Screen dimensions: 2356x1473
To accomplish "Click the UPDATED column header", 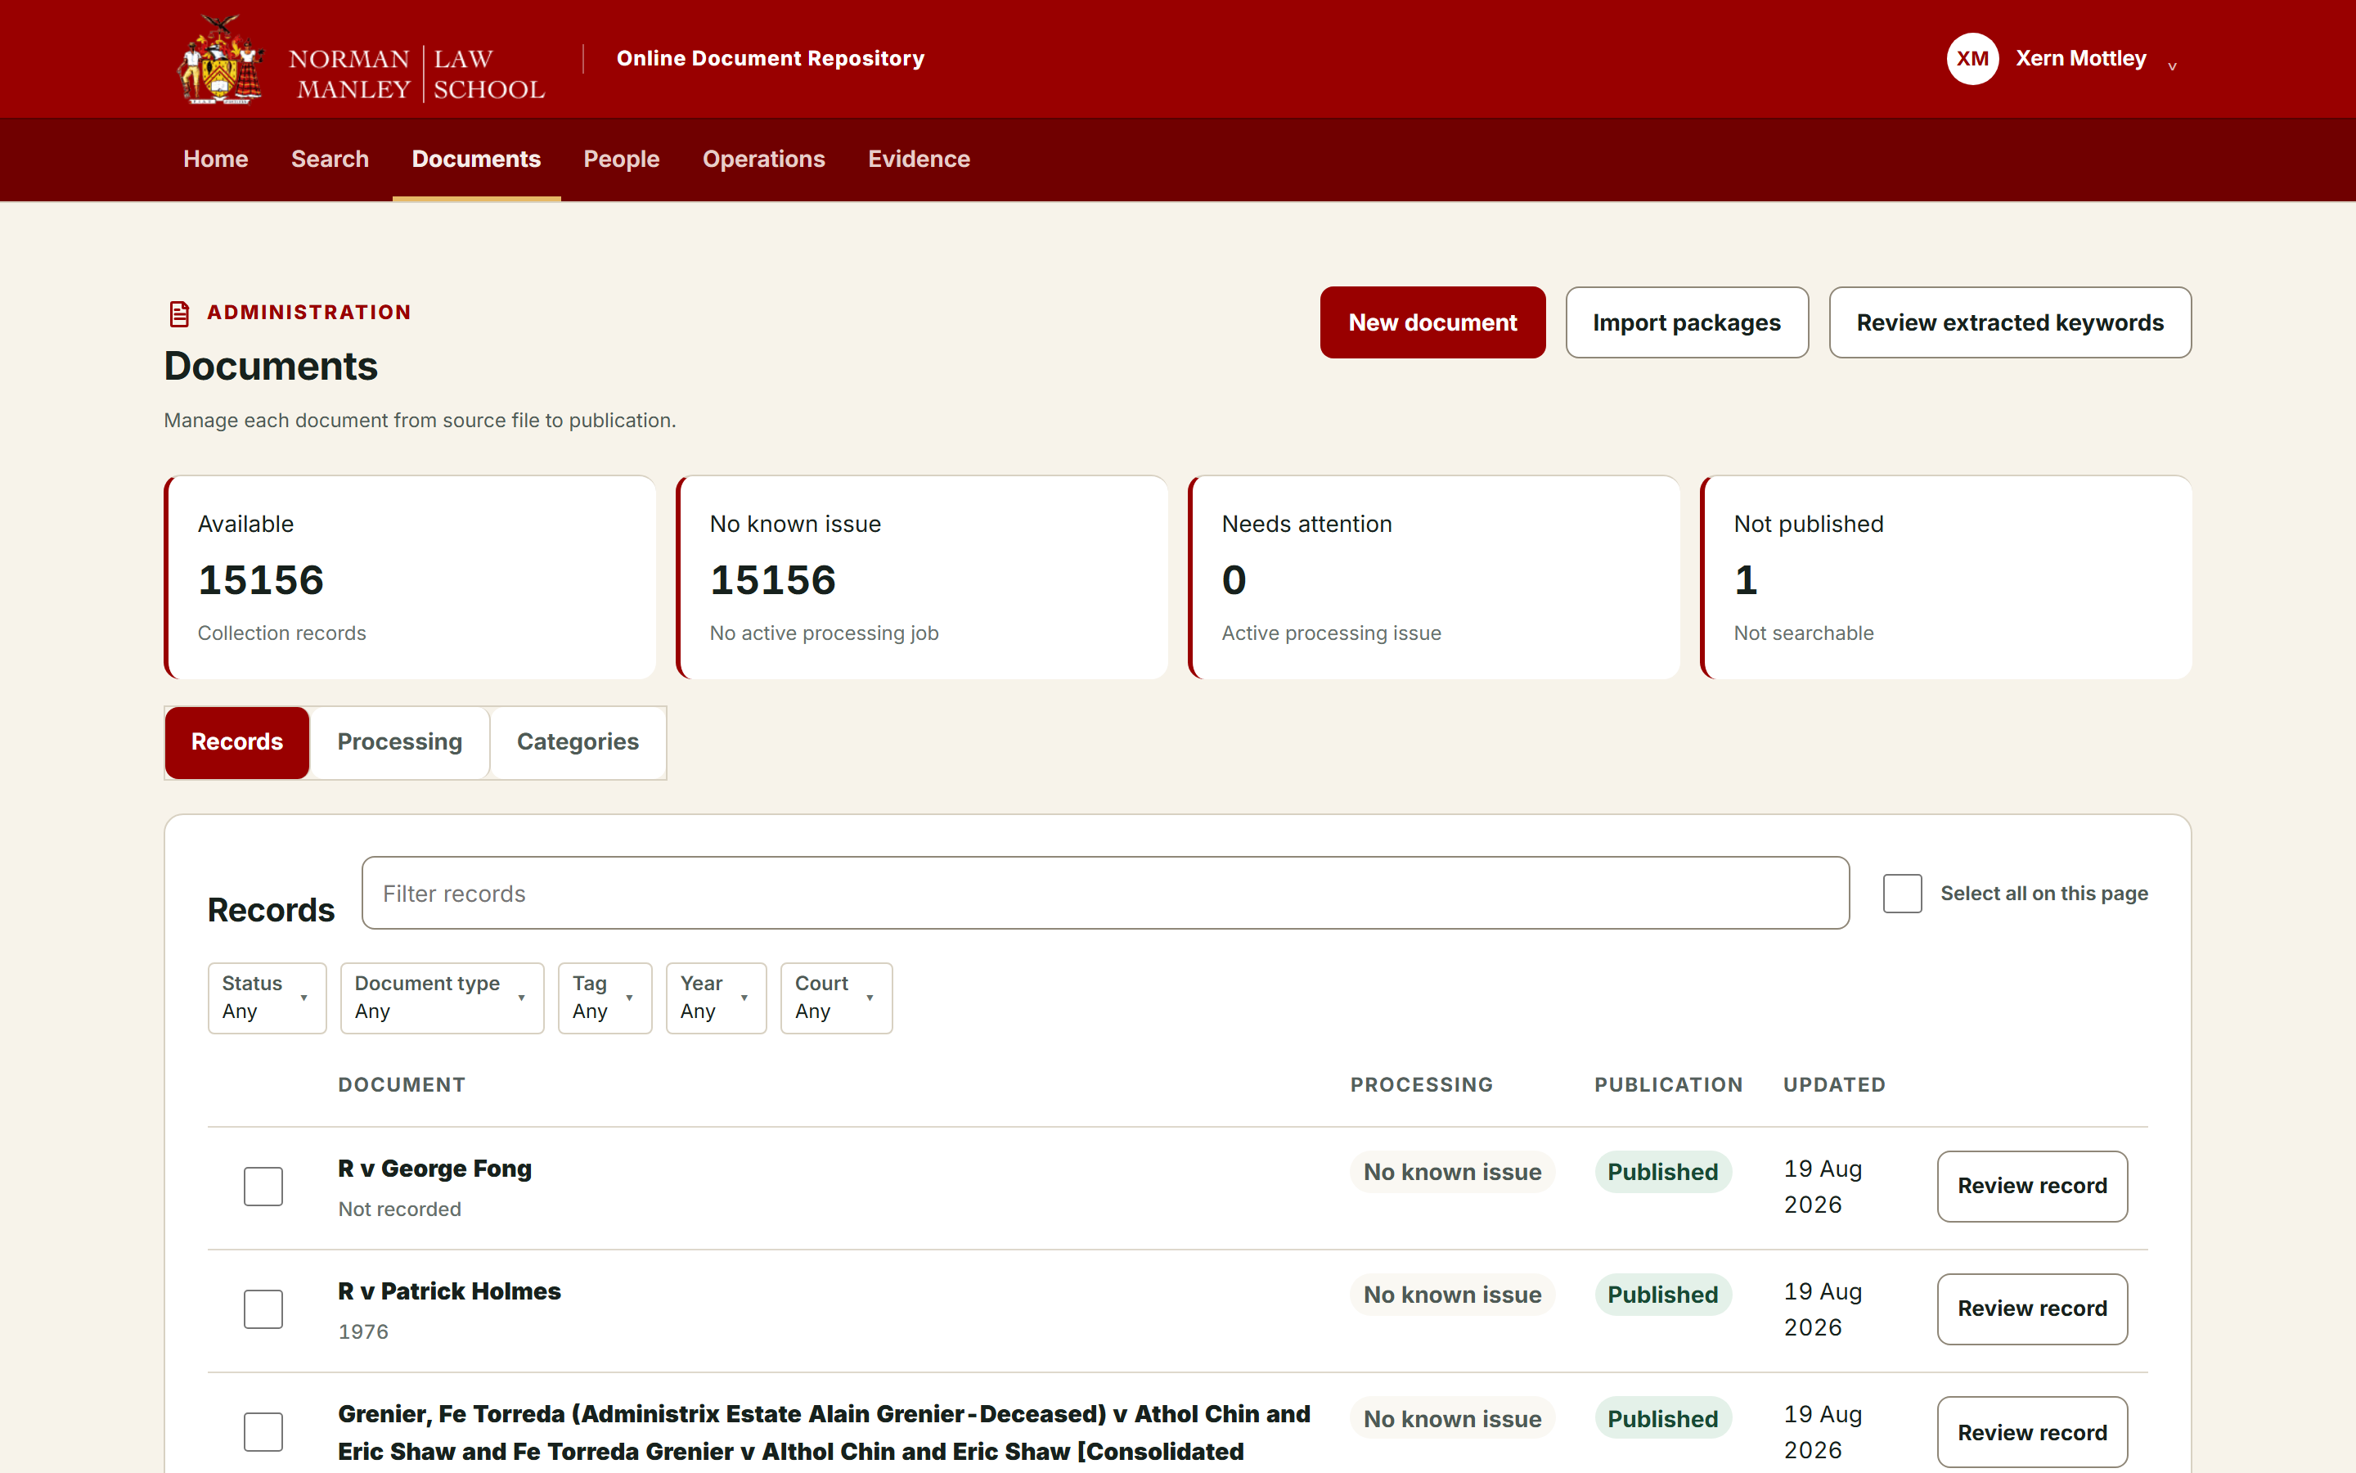I will click(1834, 1085).
